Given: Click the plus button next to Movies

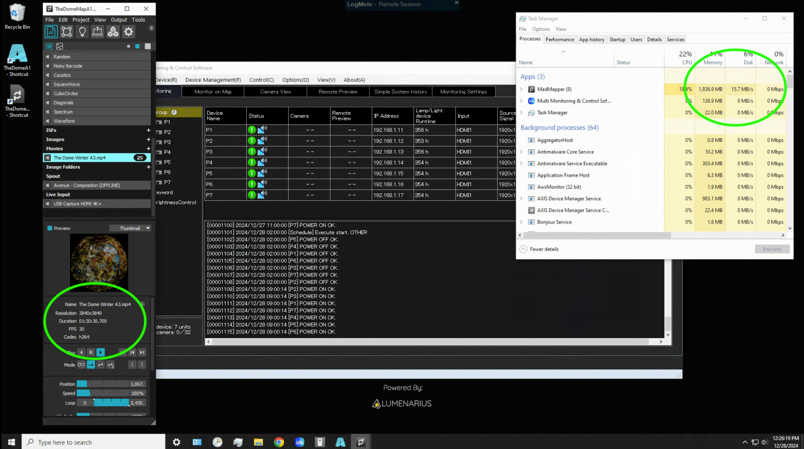Looking at the screenshot, I should pyautogui.click(x=148, y=148).
